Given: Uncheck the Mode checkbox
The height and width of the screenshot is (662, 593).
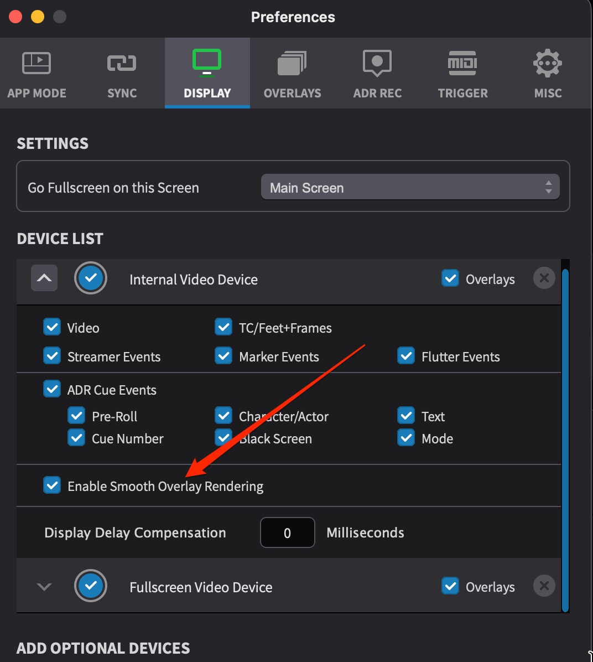Looking at the screenshot, I should click(x=406, y=438).
